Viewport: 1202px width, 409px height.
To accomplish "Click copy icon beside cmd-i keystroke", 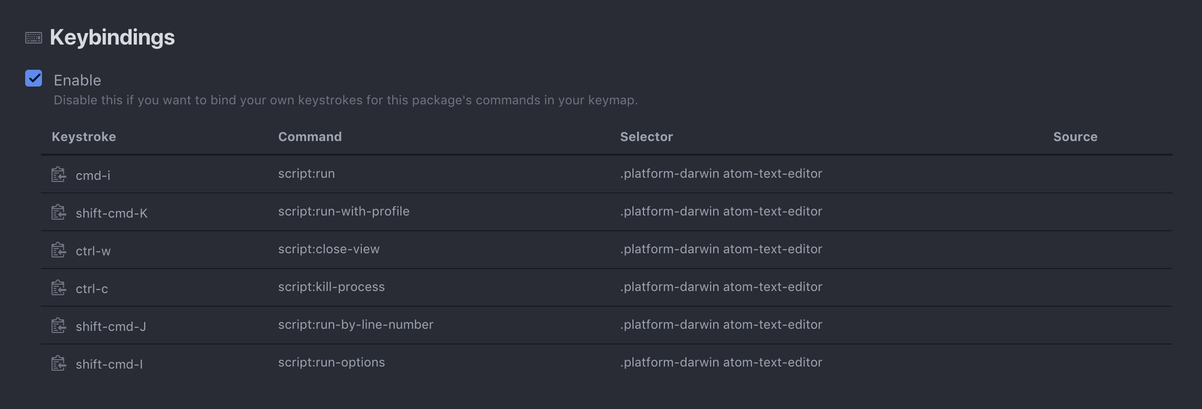I will (59, 175).
